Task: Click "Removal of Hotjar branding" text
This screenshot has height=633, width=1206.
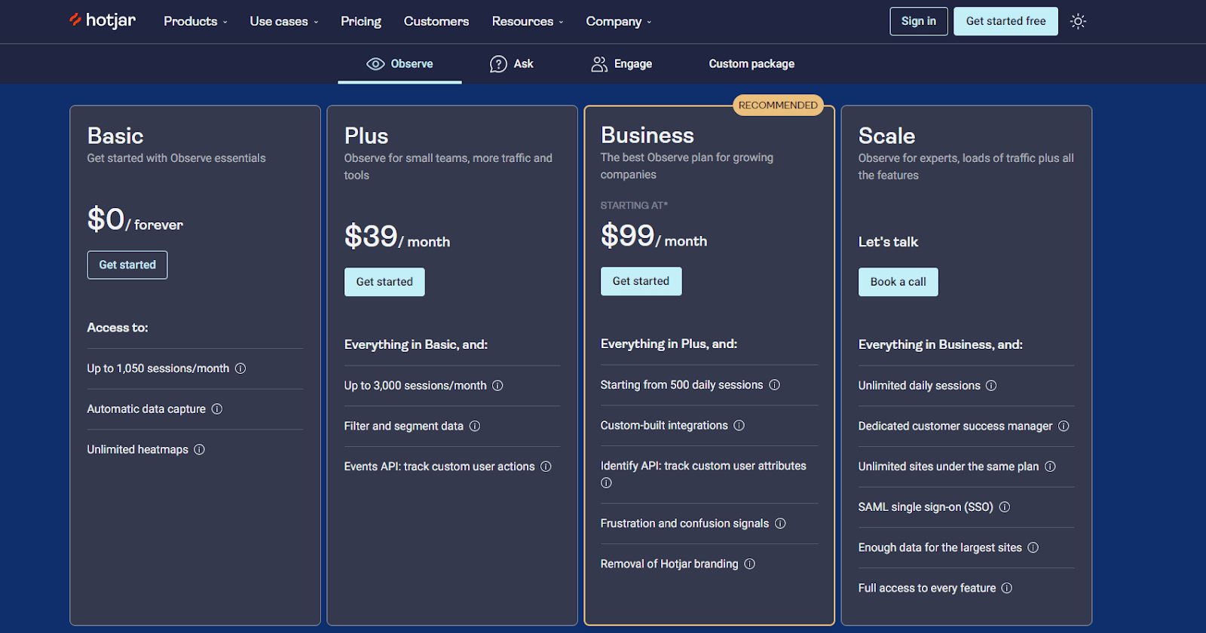Action: 669,564
